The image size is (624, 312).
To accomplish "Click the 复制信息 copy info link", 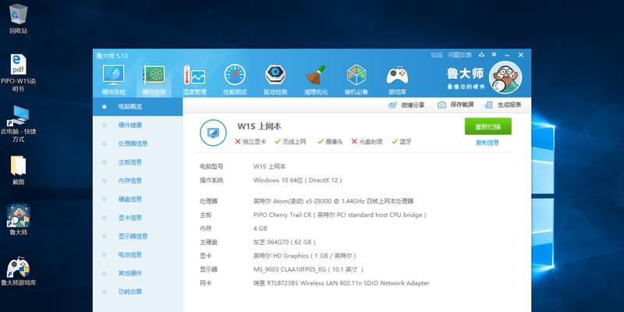I will click(487, 143).
